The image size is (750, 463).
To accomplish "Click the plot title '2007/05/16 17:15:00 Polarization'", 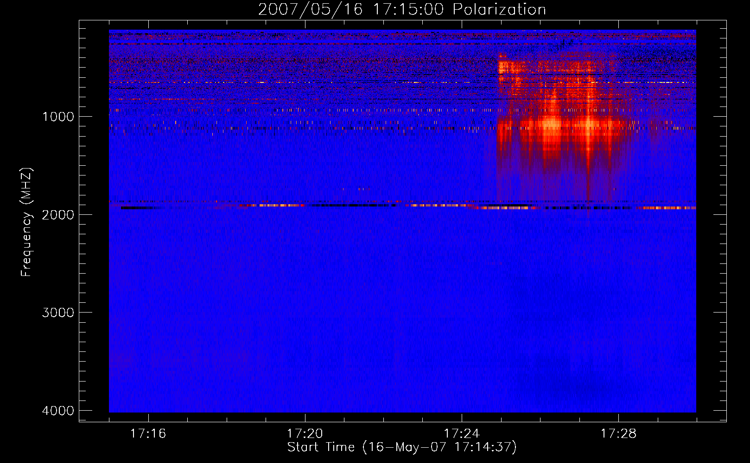I will (x=402, y=9).
